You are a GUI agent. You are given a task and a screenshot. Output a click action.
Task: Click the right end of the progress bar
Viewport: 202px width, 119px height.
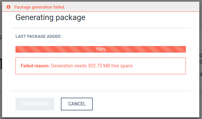tap(184, 49)
